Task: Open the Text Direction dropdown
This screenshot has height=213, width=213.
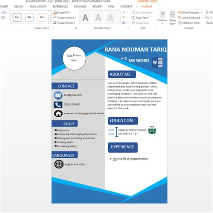Action: coord(142,13)
